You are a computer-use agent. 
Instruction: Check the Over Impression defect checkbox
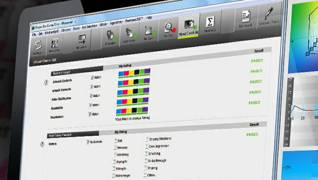147,146
